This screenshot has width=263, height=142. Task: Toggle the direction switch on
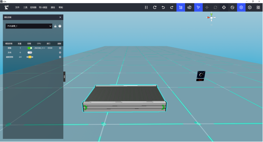(30, 52)
